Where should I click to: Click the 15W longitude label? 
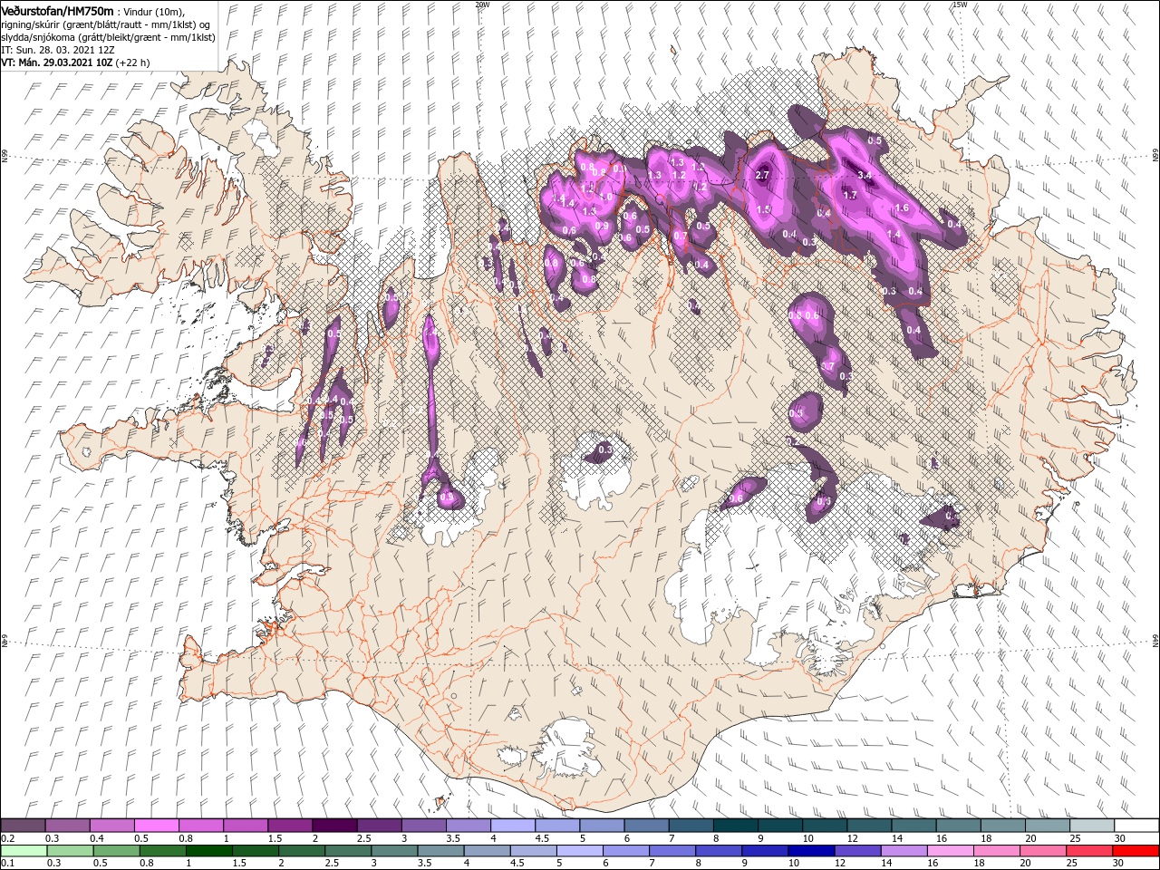pos(960,5)
